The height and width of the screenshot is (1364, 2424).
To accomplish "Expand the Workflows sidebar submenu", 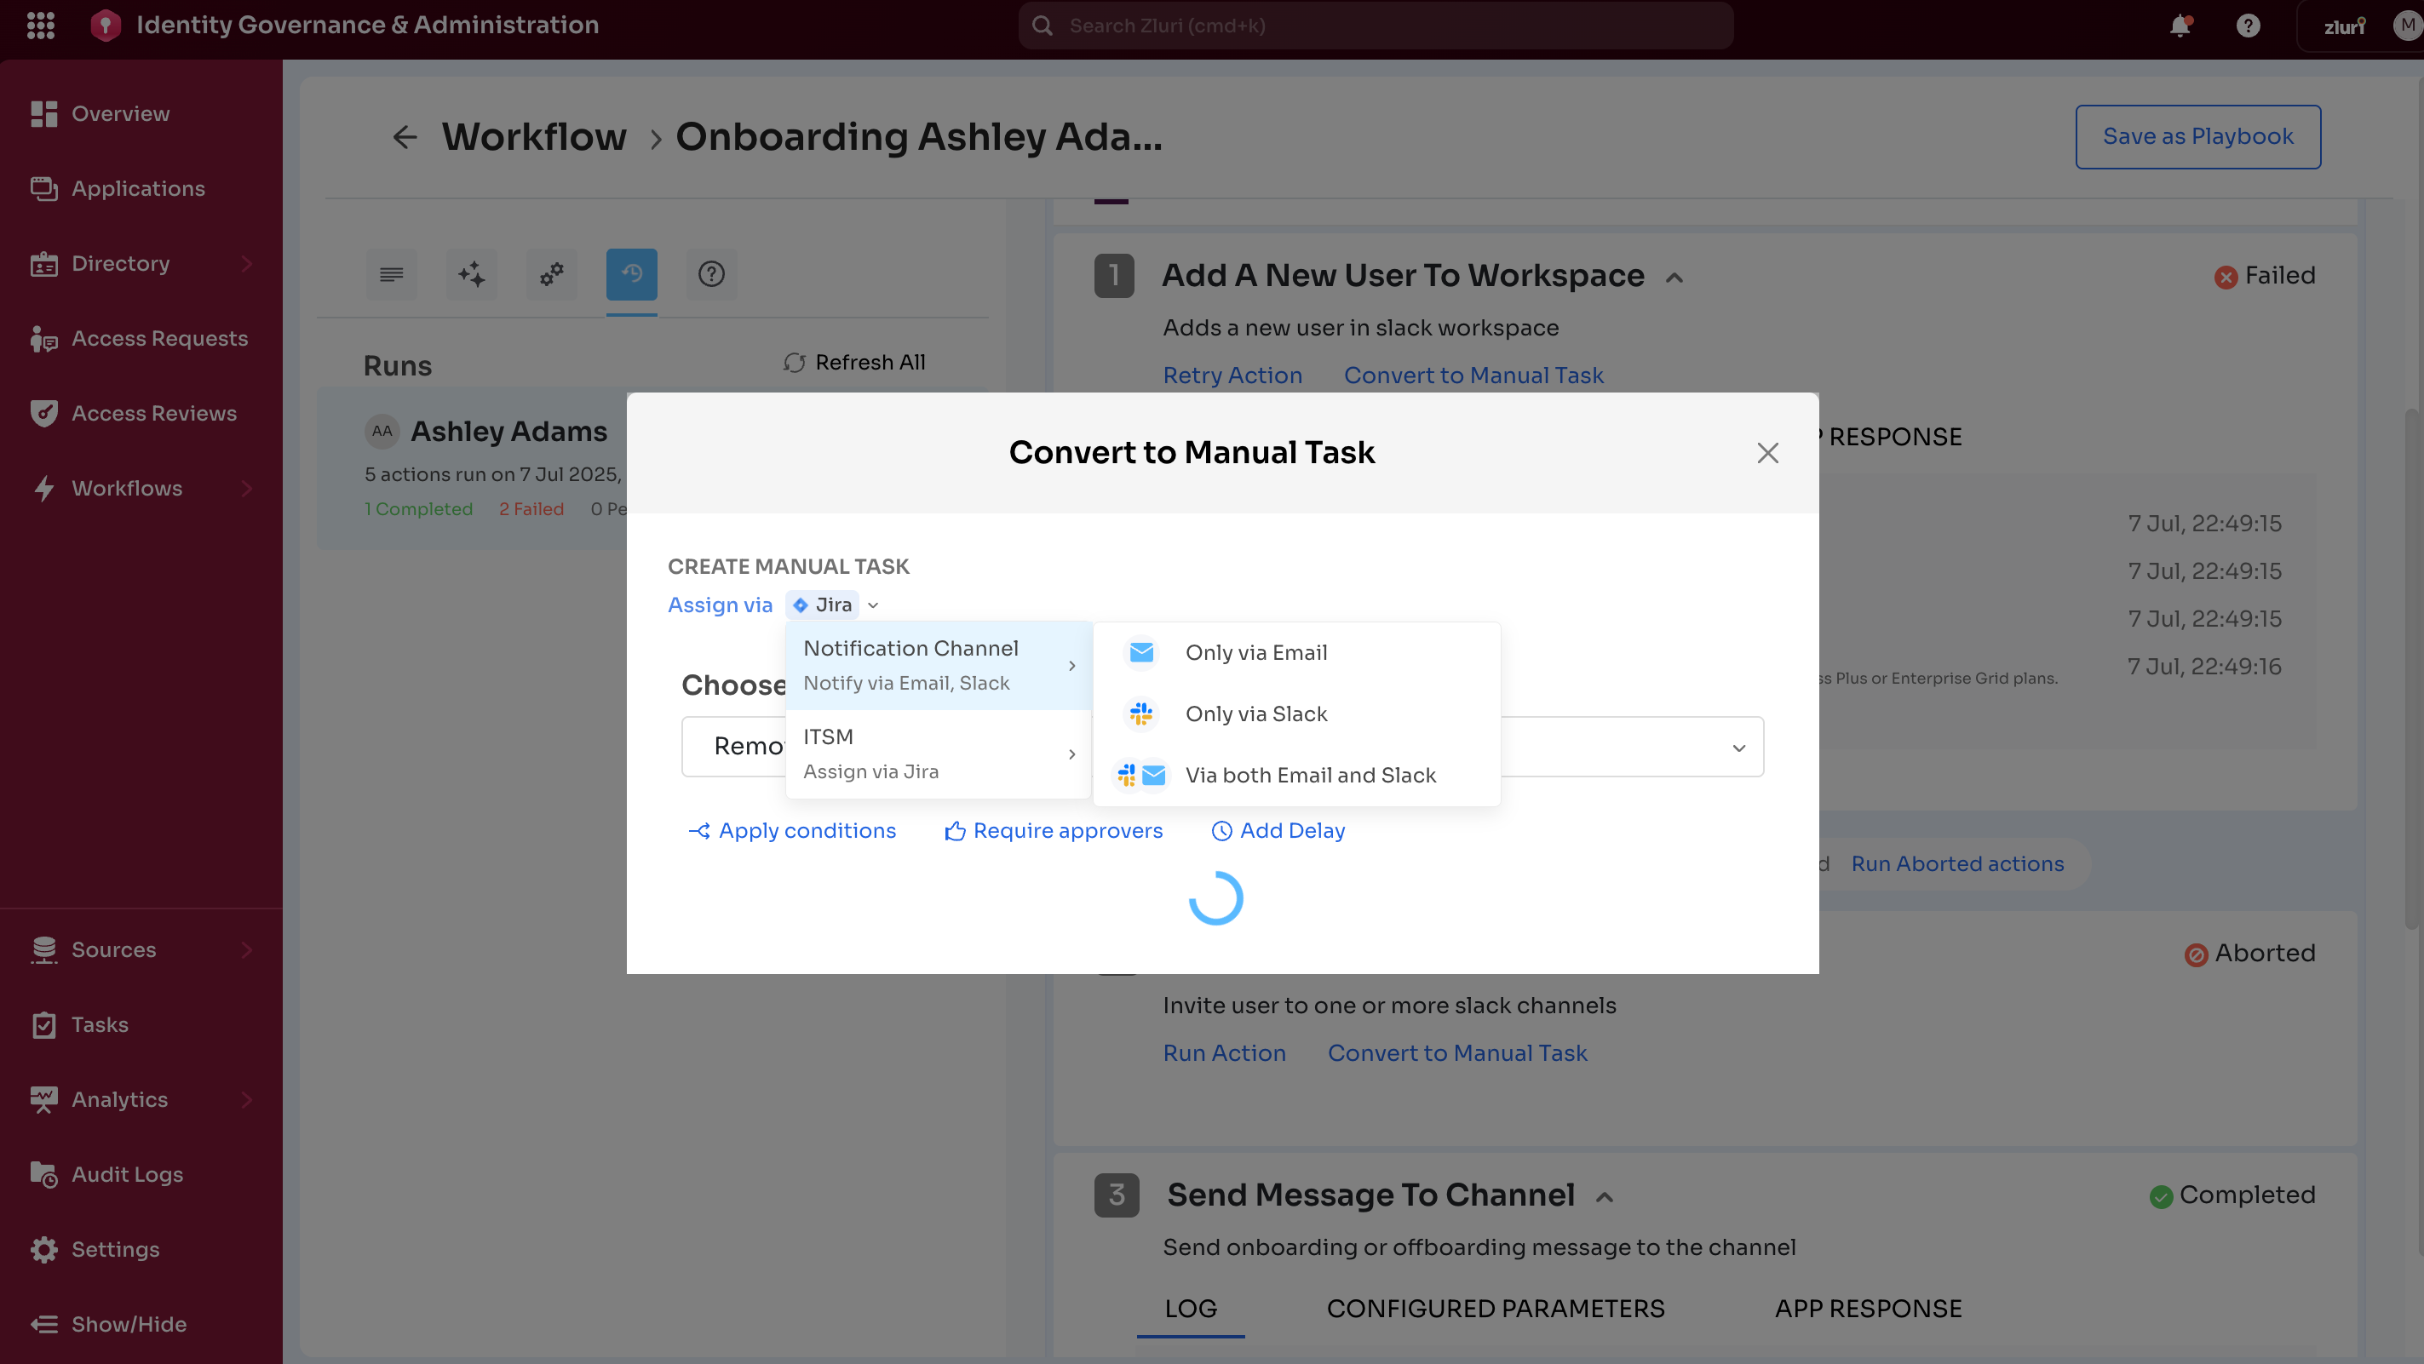I will (x=246, y=488).
